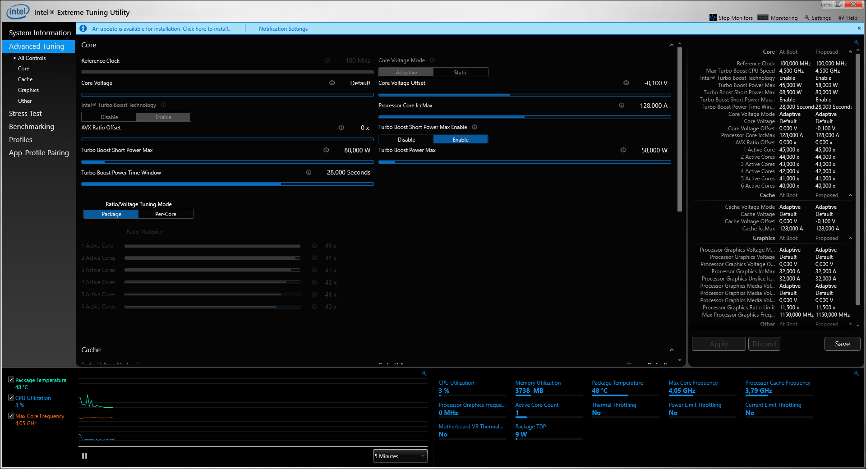The width and height of the screenshot is (866, 469).
Task: Disable Intel Turbo Boost Technology
Action: pyautogui.click(x=109, y=117)
